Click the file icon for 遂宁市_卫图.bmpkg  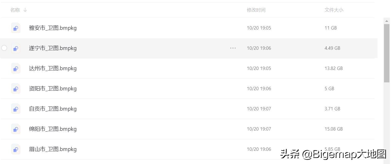point(16,48)
